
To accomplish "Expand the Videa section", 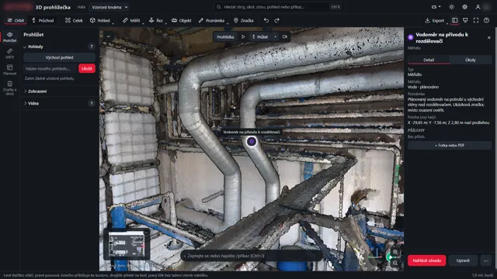I will point(31,103).
